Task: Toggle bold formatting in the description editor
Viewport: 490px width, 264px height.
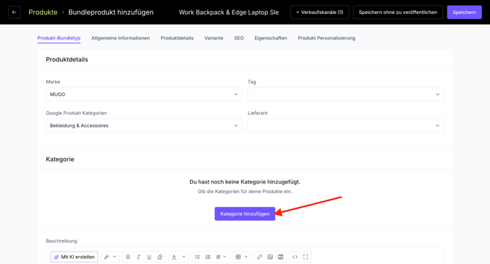Action: (x=128, y=257)
